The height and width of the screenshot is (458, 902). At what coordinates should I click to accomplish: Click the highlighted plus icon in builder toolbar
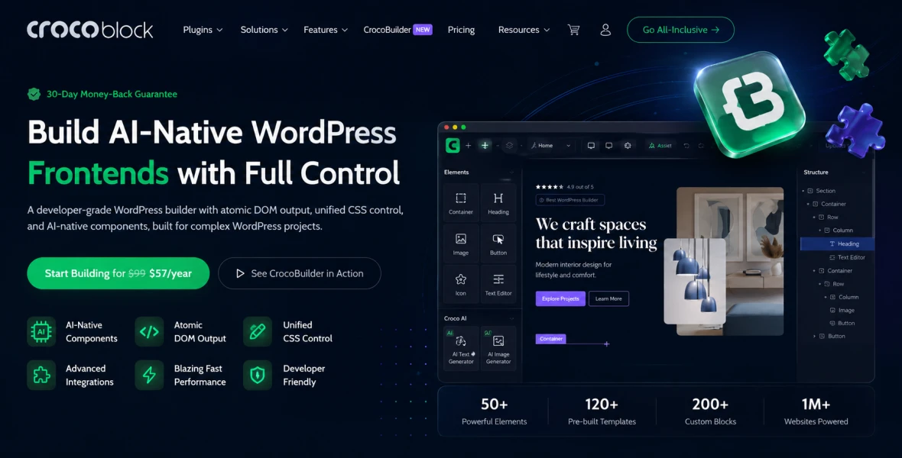485,145
